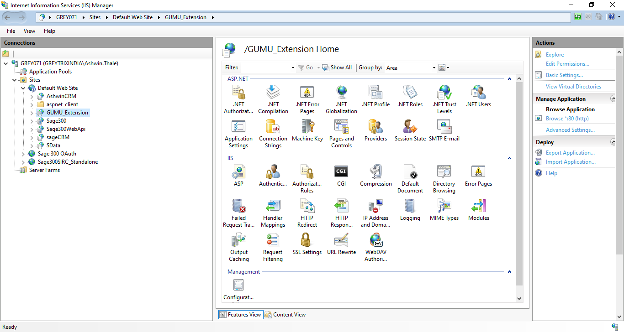The width and height of the screenshot is (624, 332).
Task: Click inside the Filter input field
Action: 265,67
